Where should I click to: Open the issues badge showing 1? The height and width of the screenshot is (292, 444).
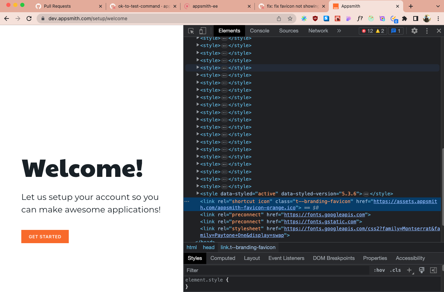pyautogui.click(x=395, y=31)
